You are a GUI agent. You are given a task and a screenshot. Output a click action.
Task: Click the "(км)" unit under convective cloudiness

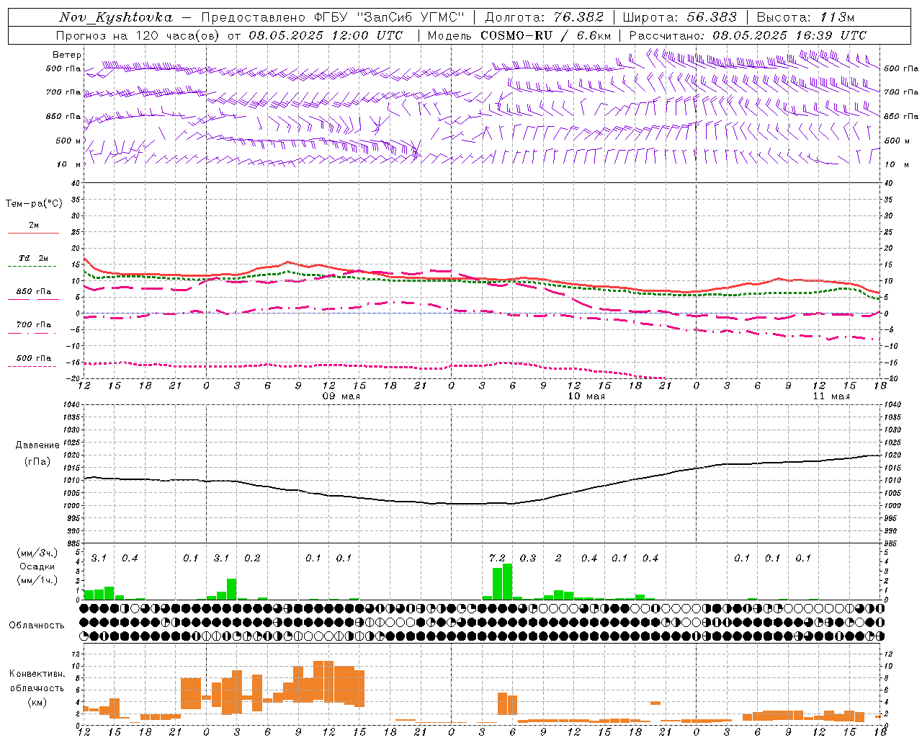pyautogui.click(x=37, y=702)
